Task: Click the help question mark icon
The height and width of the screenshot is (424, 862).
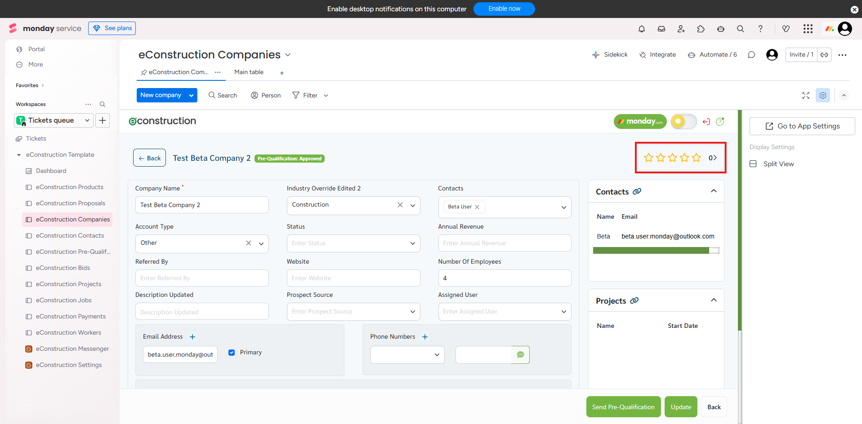Action: coord(760,29)
